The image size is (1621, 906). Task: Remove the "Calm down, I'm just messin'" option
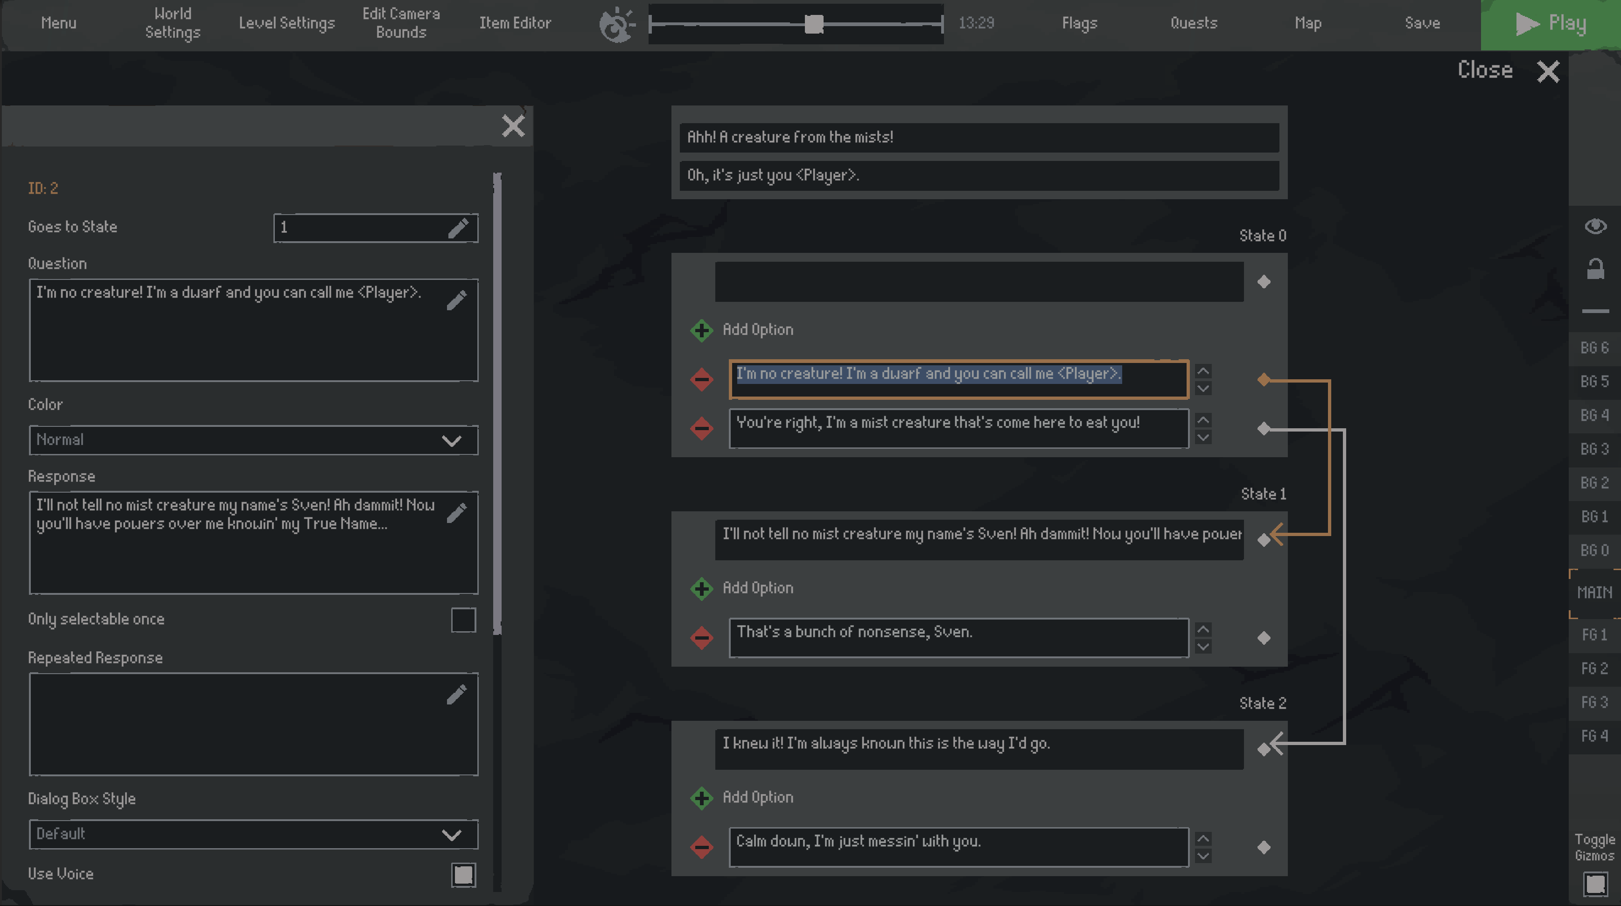(701, 847)
